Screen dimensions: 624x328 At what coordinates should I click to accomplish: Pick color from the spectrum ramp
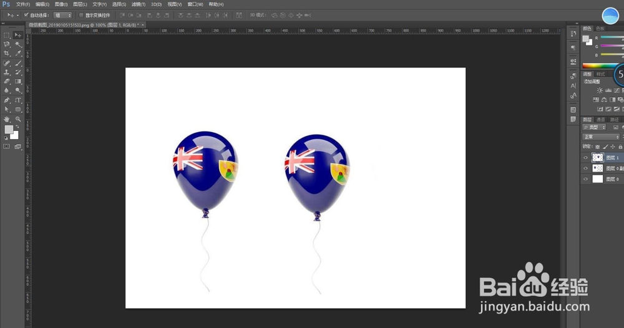(x=602, y=65)
